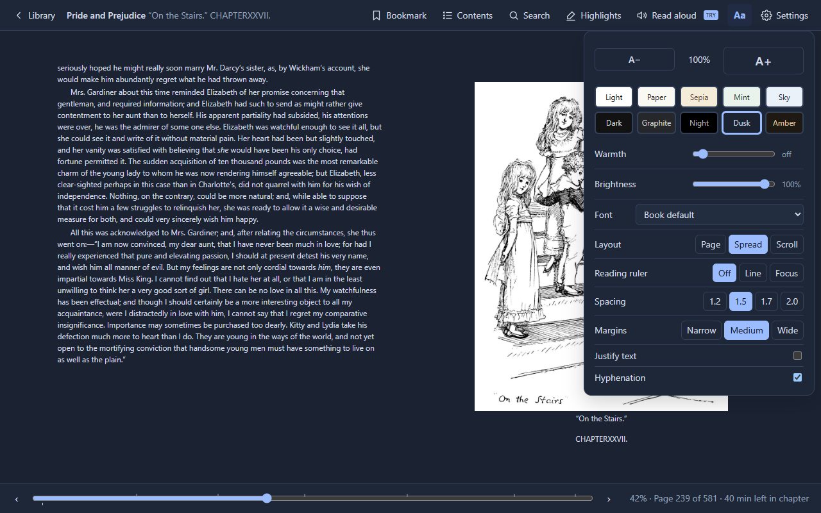Screen dimensions: 821x513
Task: Choose the Light theme swatch
Action: click(614, 97)
